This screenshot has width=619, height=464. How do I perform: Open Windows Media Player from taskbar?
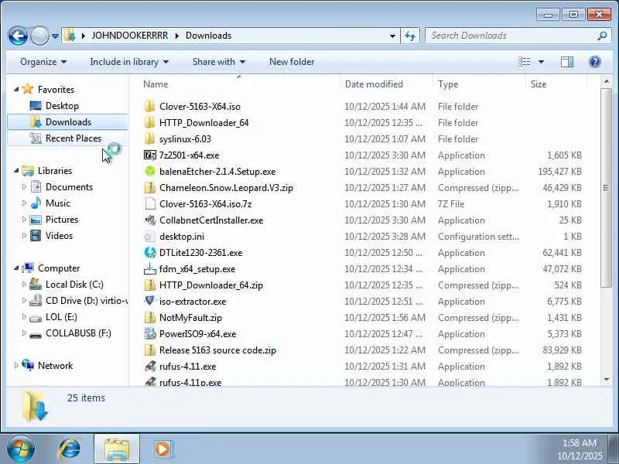[162, 449]
